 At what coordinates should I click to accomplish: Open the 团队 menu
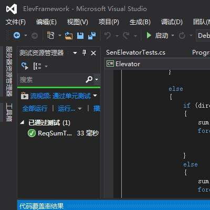click(202, 22)
